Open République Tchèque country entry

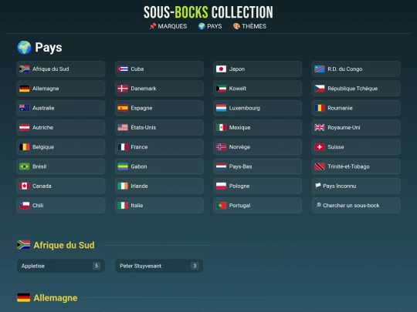pyautogui.click(x=356, y=89)
